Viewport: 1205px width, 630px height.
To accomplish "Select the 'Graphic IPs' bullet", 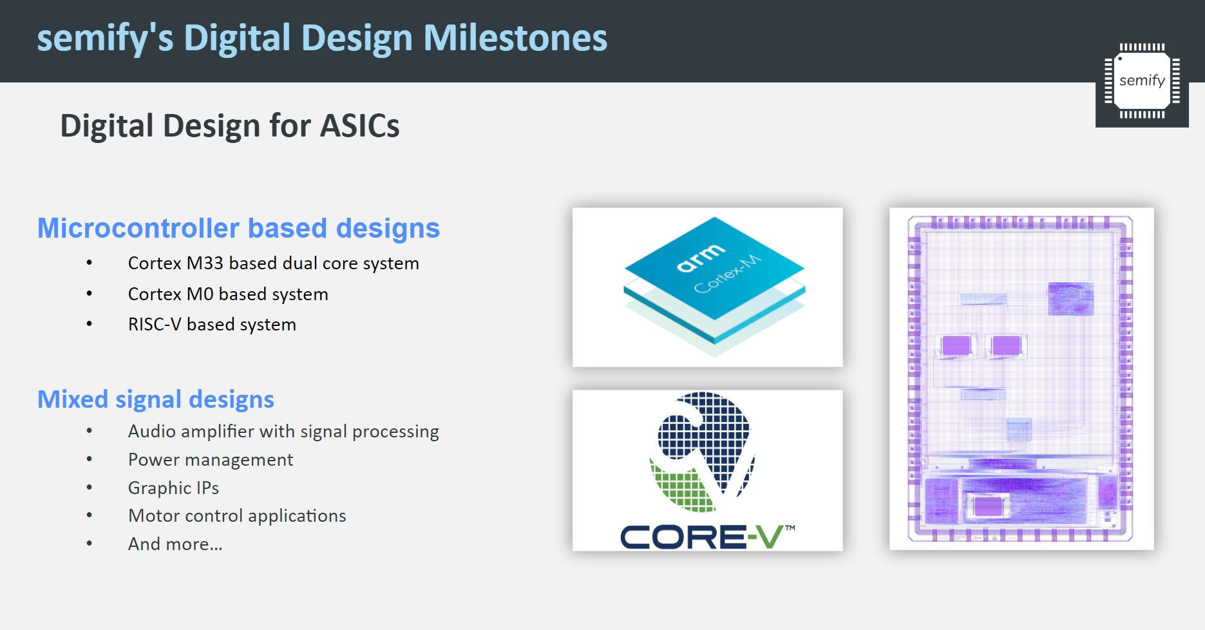I will pos(173,488).
